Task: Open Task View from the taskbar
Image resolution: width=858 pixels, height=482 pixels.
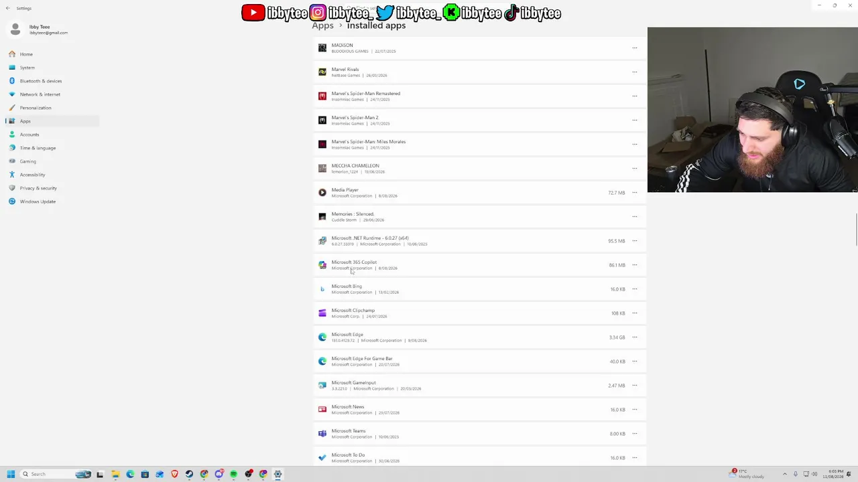Action: click(x=100, y=474)
